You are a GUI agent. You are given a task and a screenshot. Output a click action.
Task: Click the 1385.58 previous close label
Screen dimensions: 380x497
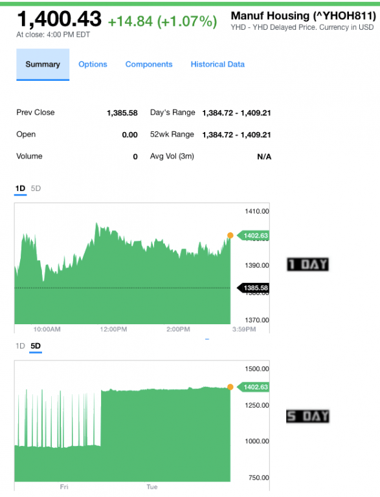(x=253, y=288)
